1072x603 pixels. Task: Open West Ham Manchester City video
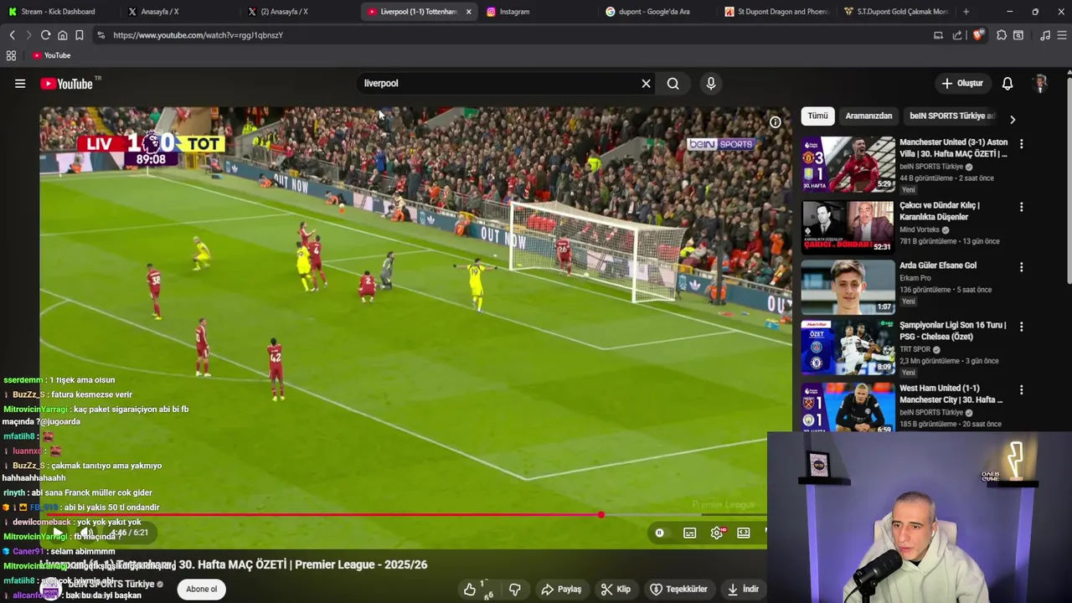click(x=848, y=407)
